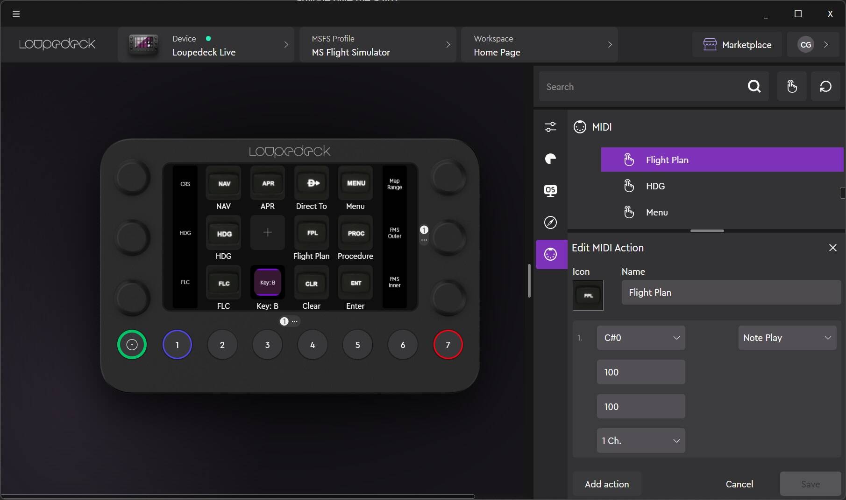Screen dimensions: 846x500
Task: Select the HDG dial label strip
Action: click(185, 233)
